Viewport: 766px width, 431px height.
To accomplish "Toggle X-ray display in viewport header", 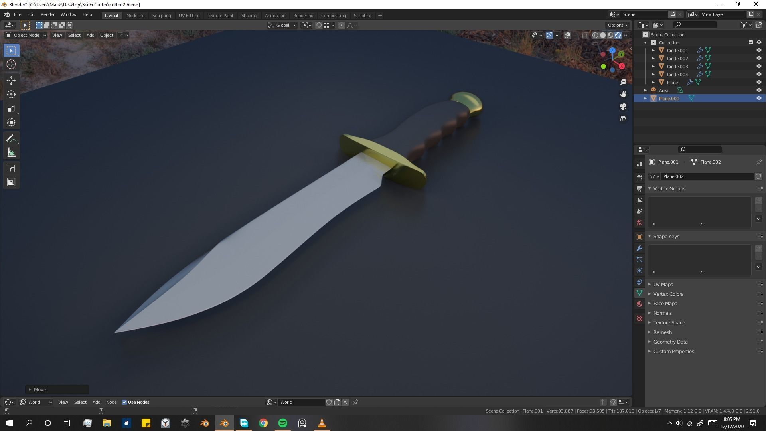I will click(x=585, y=35).
